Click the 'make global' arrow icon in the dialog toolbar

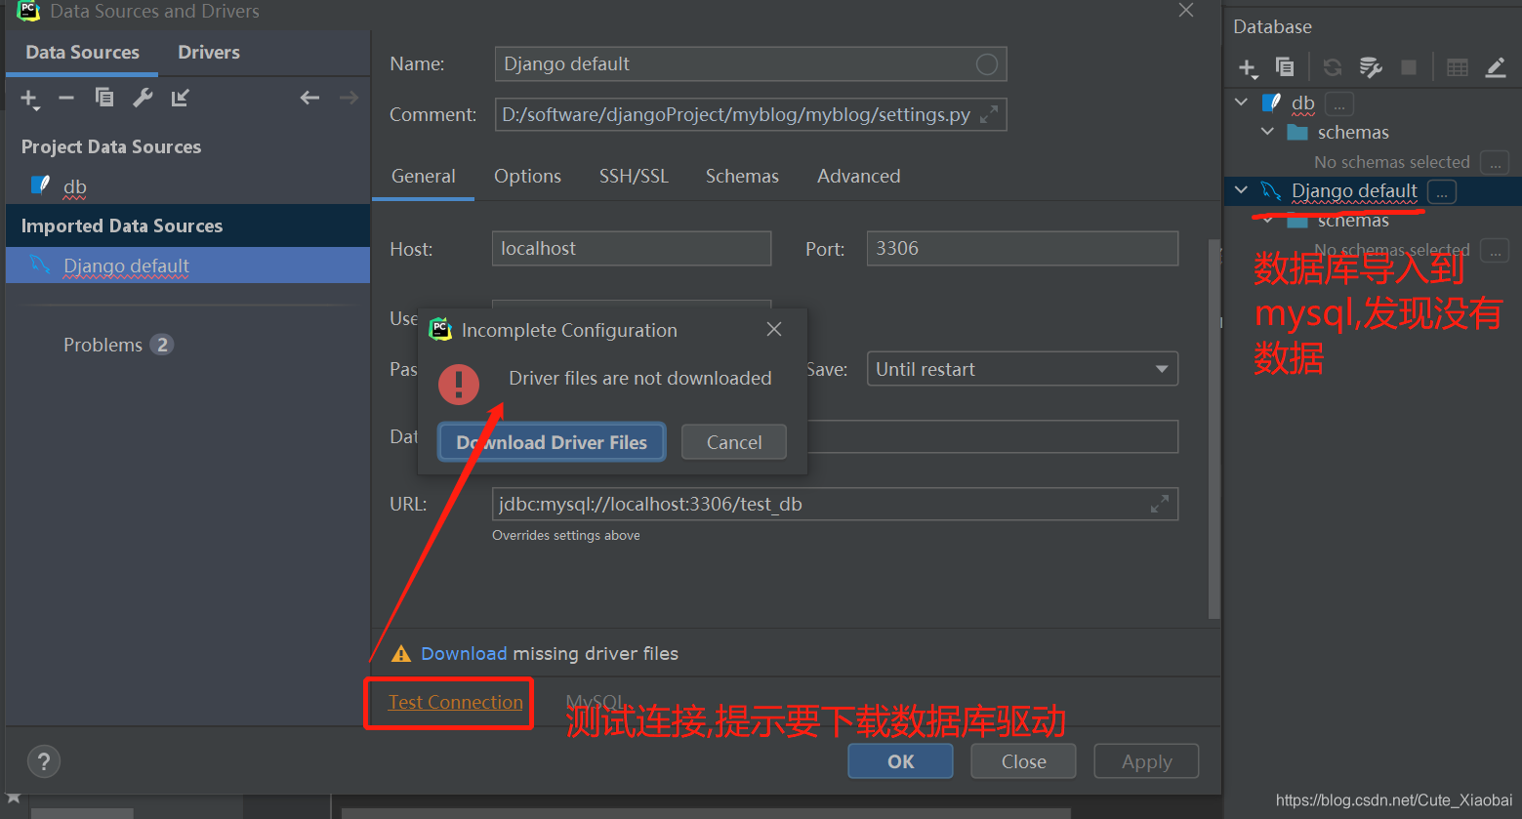[x=180, y=98]
